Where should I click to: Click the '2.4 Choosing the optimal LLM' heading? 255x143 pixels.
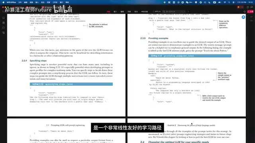[175, 142]
